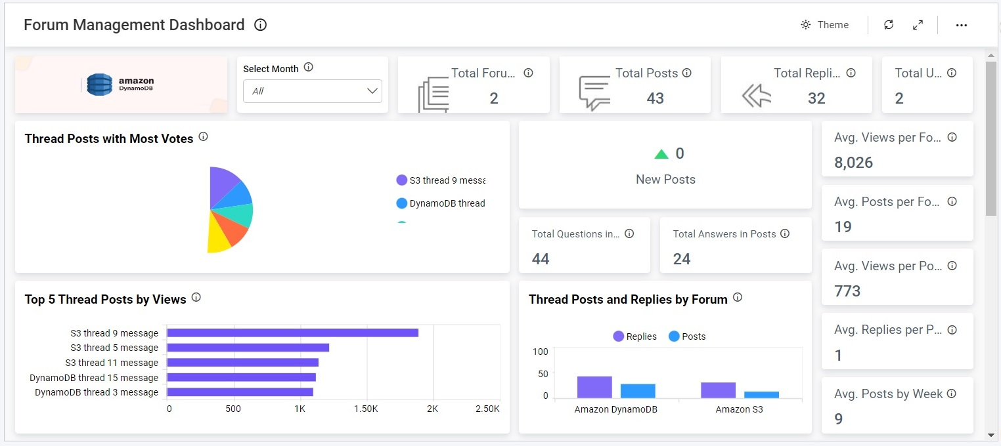This screenshot has height=446, width=1001.
Task: Open the Select Month dropdown
Action: point(312,91)
